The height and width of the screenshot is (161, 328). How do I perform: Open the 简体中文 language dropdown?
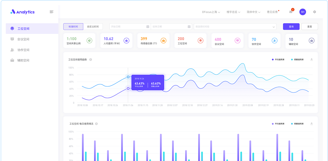tap(253, 12)
